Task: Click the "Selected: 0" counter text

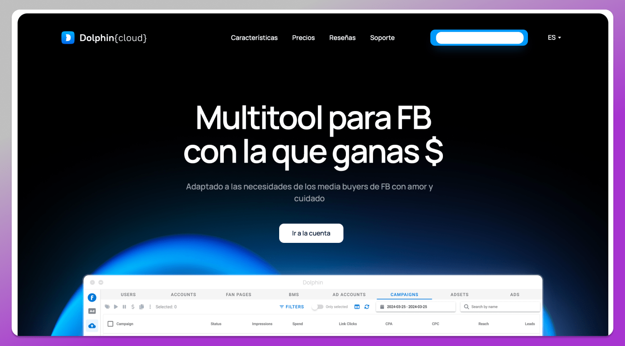Action: click(166, 307)
